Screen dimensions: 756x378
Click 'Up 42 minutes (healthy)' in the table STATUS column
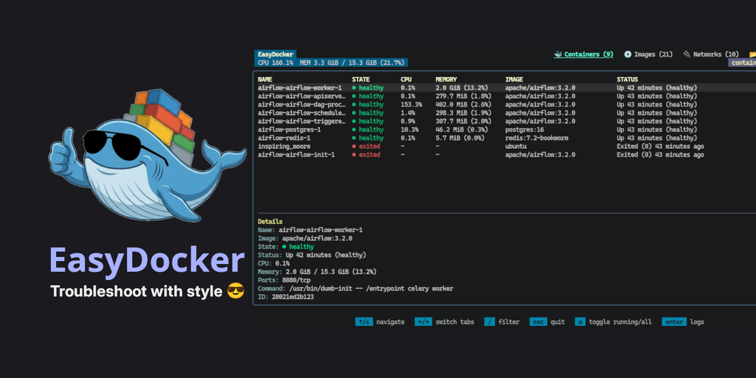(x=657, y=87)
